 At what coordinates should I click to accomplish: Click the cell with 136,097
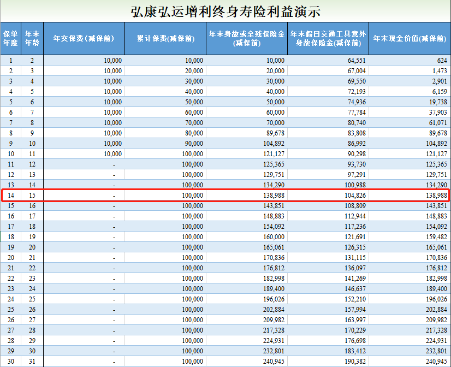[x=328, y=268]
